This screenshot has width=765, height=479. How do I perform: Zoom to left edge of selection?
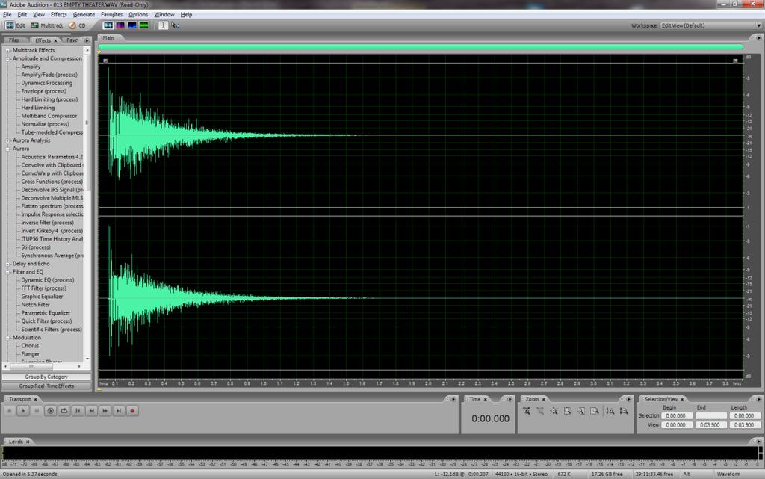coord(581,411)
